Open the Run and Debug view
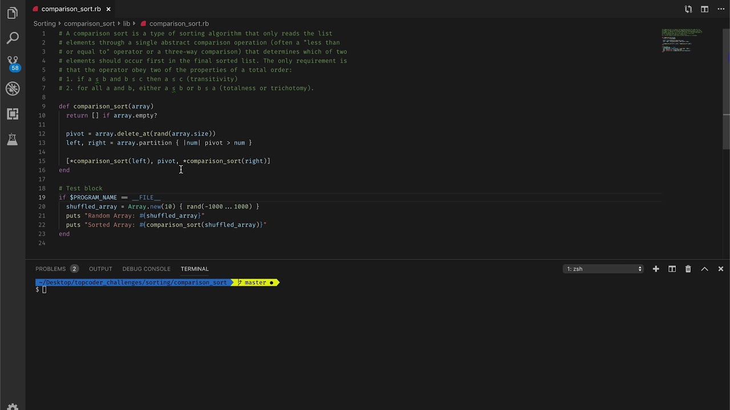730x410 pixels. click(x=13, y=88)
